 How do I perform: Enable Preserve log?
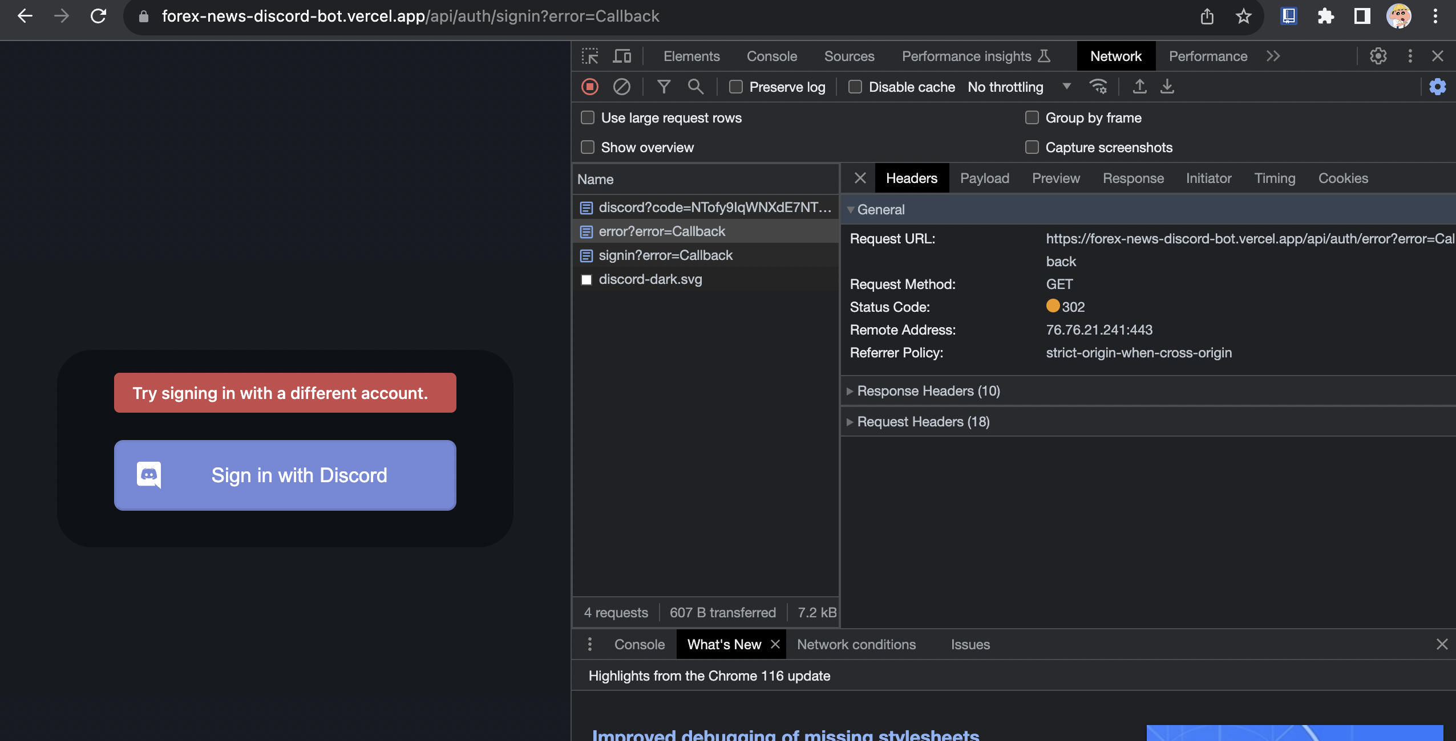pyautogui.click(x=736, y=87)
